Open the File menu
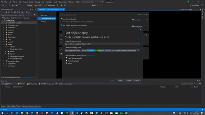 [5, 2]
